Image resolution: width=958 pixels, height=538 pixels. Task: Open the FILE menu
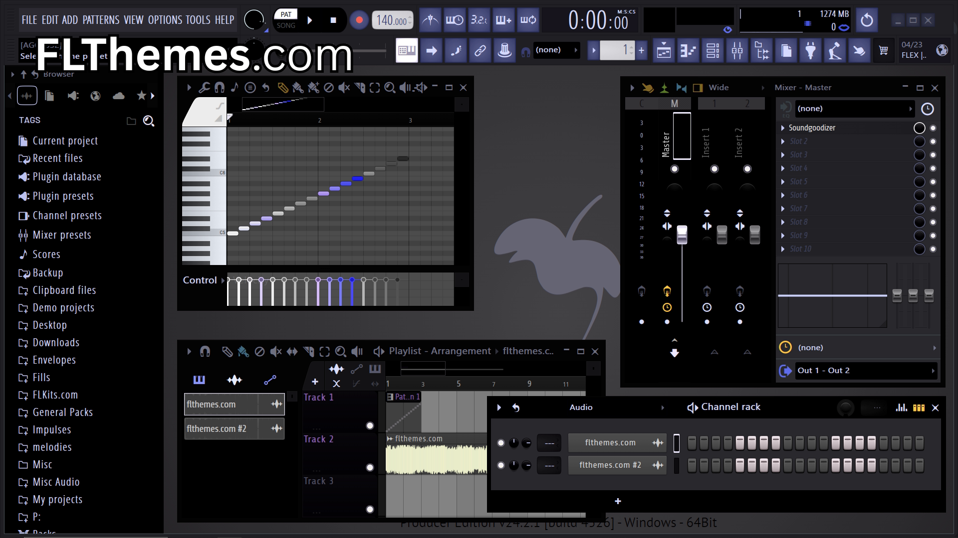(29, 20)
